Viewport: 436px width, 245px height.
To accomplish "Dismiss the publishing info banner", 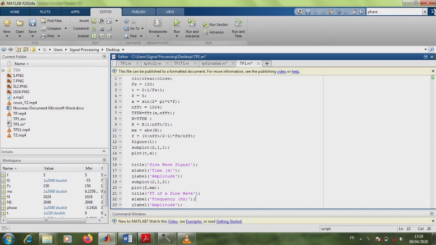I will coord(433,71).
